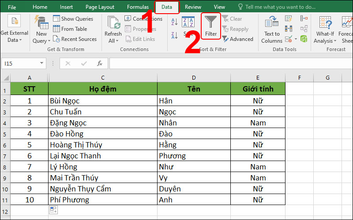
Task: Select the Data ribbon tab
Action: coord(167,7)
